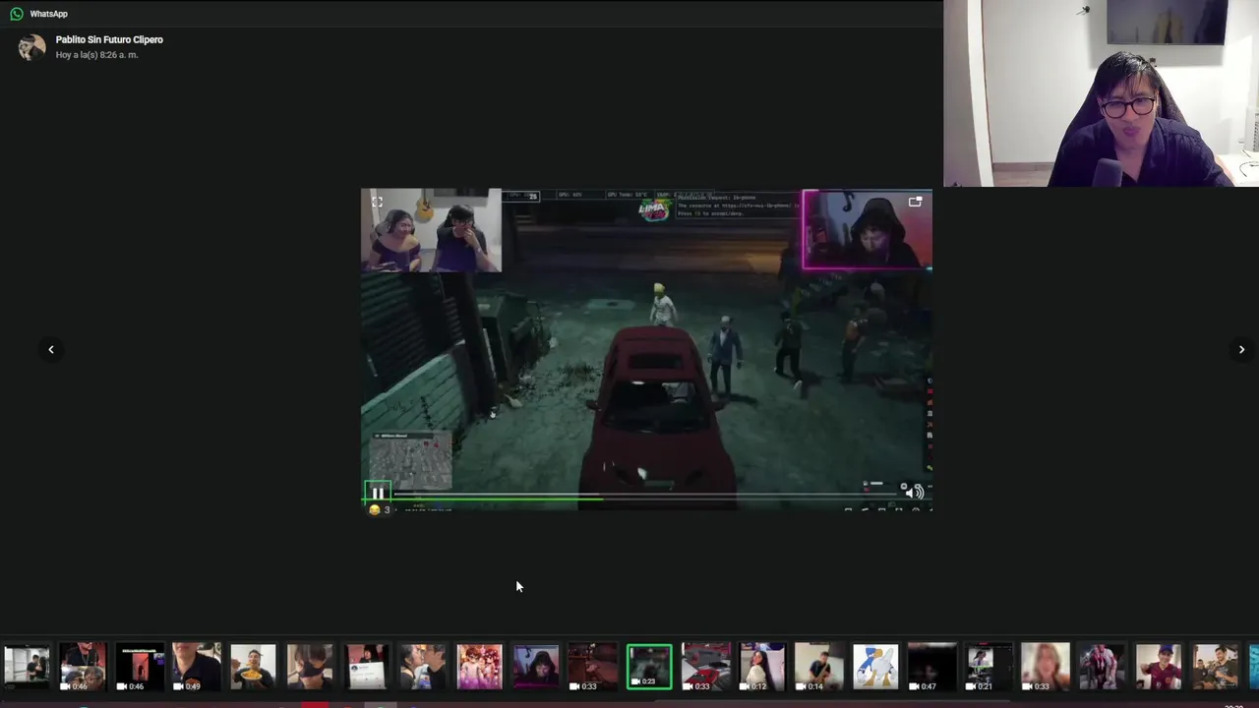This screenshot has width=1259, height=708.
Task: Open the 0:21 video thumbnail
Action: (x=989, y=667)
